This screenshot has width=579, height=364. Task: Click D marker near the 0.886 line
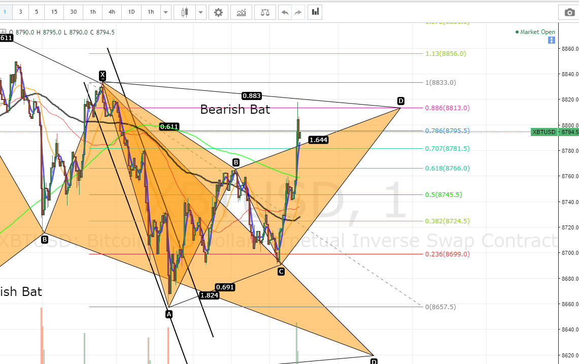[401, 101]
